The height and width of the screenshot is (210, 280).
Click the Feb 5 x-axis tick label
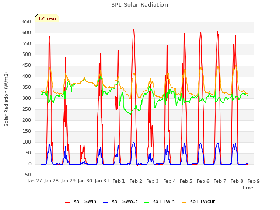(x=186, y=181)
